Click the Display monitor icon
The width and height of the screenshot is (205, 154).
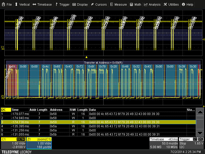tap(74, 4)
